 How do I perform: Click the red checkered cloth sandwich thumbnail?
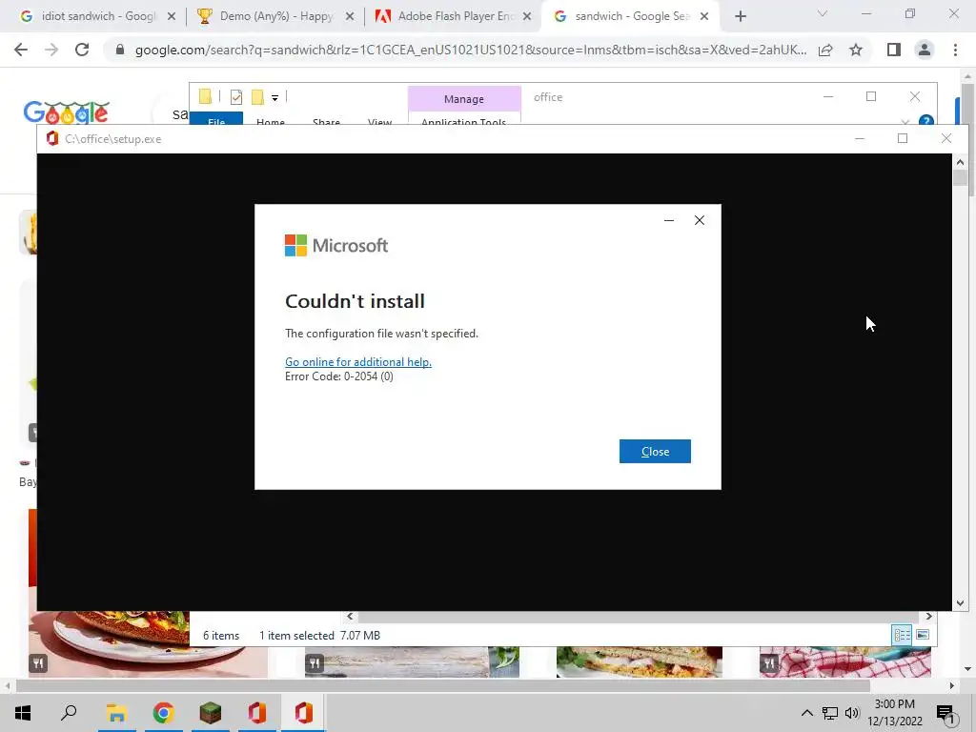pyautogui.click(x=845, y=661)
